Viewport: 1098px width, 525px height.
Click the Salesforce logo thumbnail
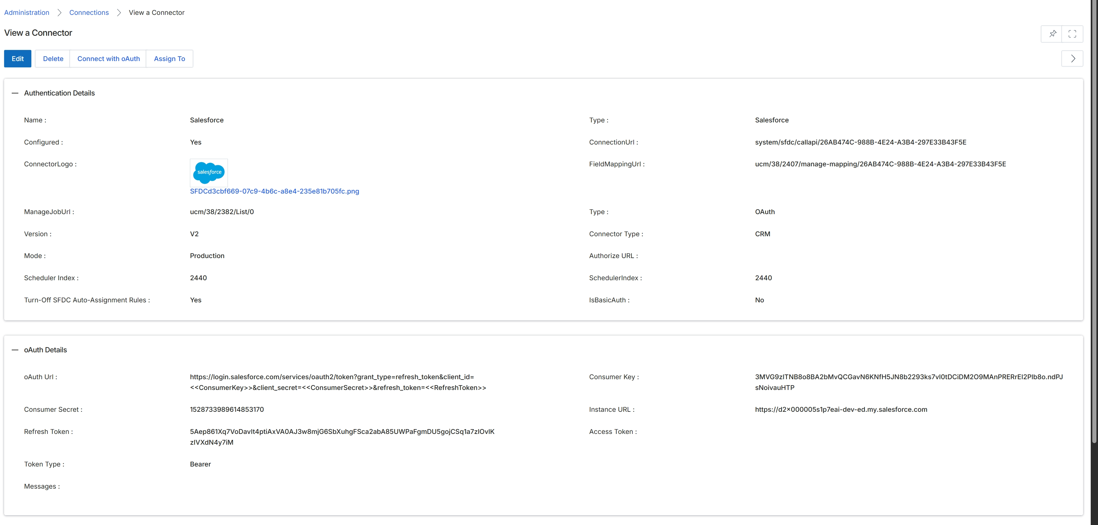click(x=209, y=172)
